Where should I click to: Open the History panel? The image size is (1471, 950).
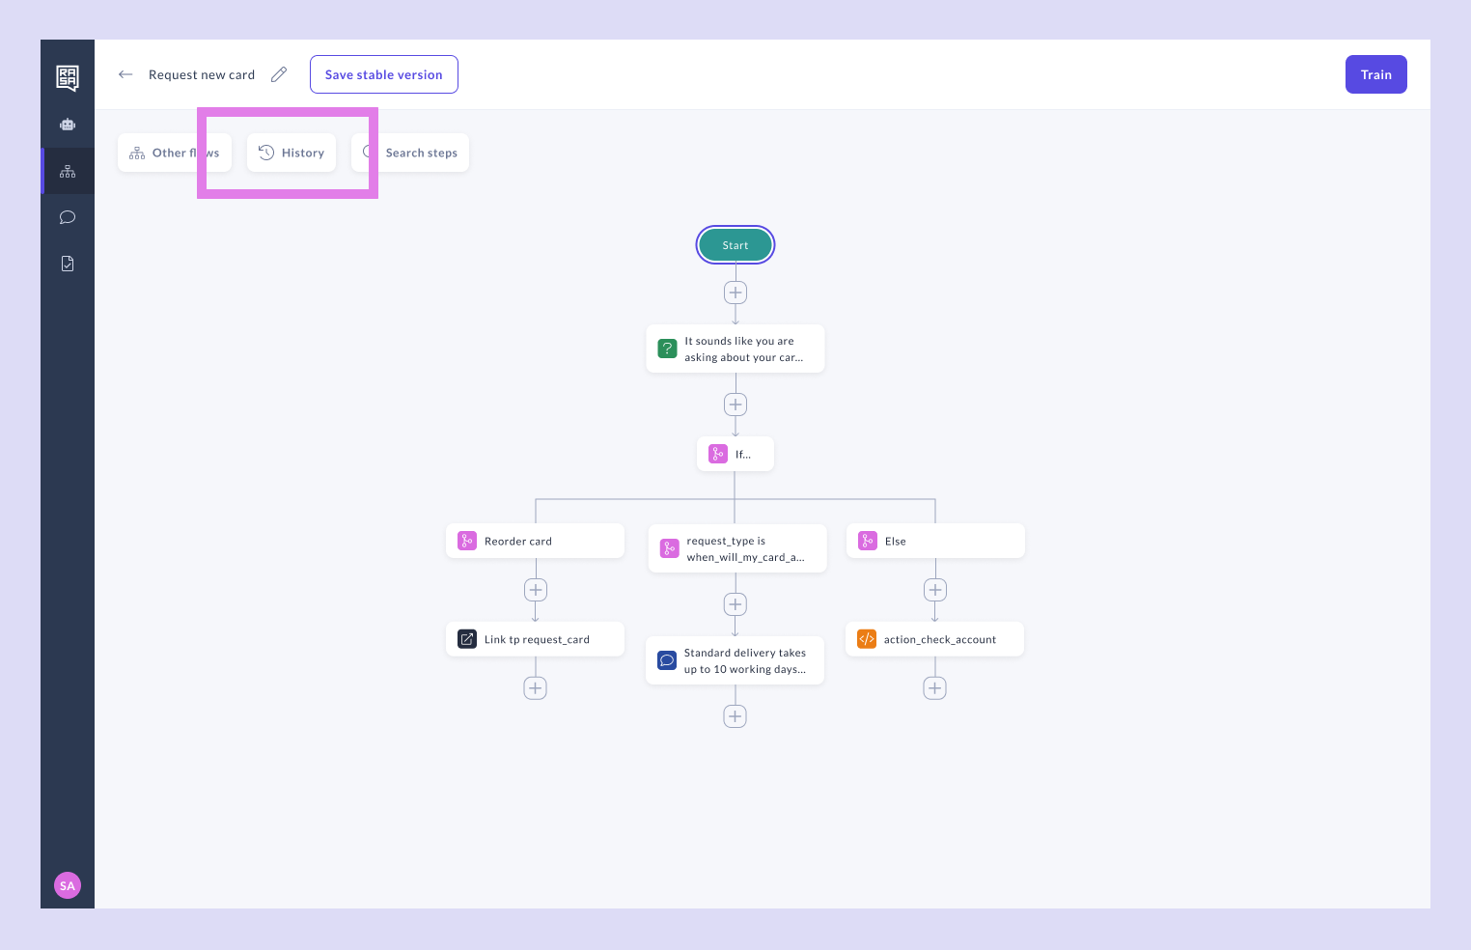click(x=291, y=153)
